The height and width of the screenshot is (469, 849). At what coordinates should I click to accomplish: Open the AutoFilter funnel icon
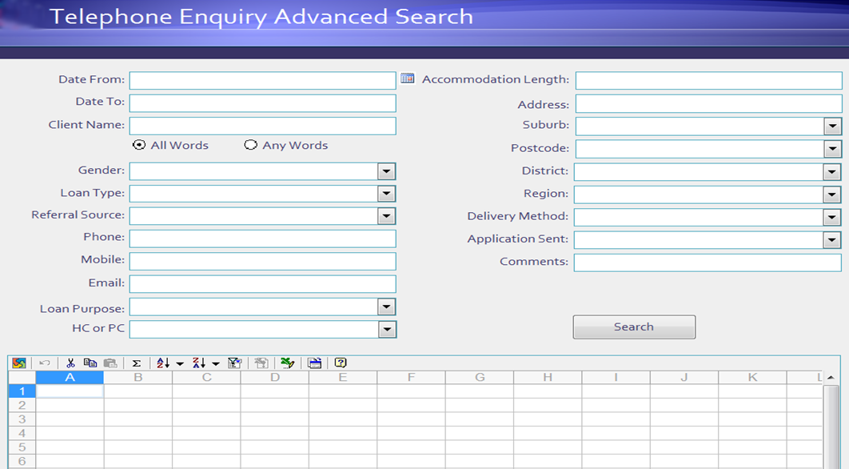click(233, 362)
